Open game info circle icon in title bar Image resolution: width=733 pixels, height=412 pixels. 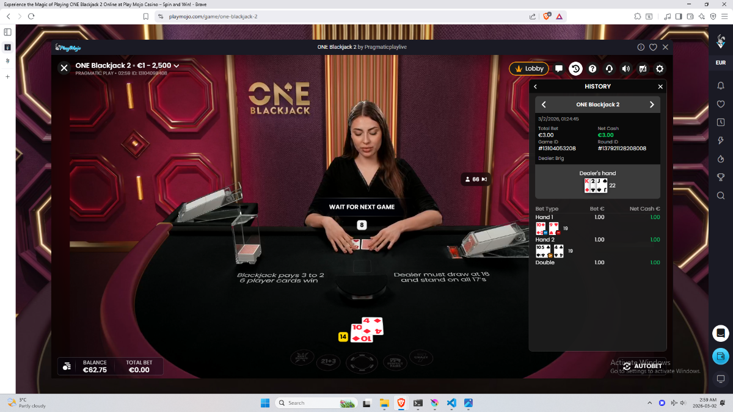tap(641, 47)
